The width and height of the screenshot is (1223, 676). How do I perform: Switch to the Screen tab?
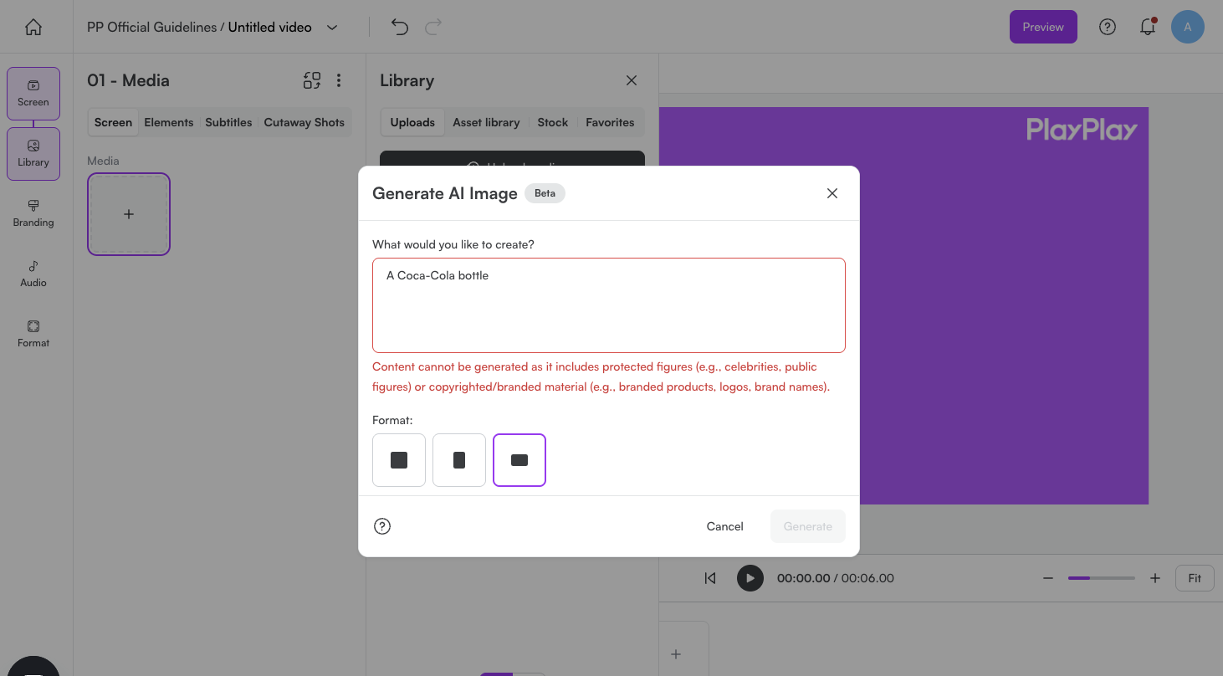(x=113, y=122)
